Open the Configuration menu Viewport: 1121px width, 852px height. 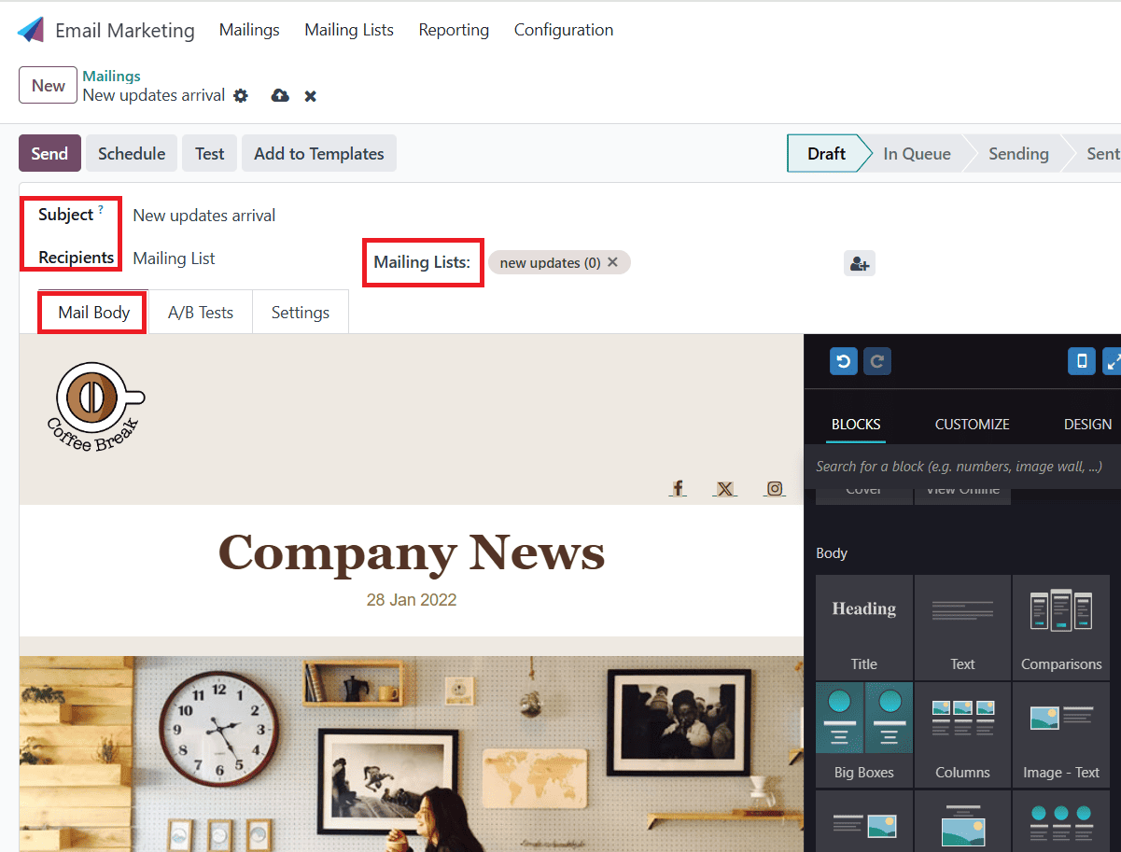pyautogui.click(x=564, y=30)
